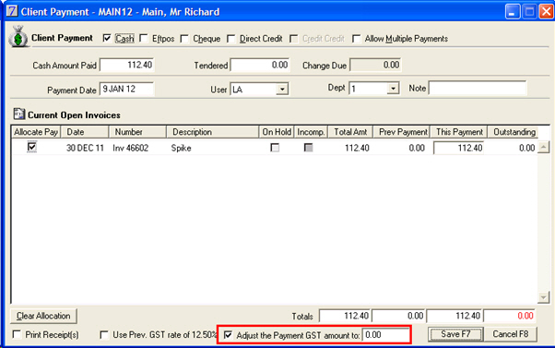Untick Adjust the Payment GST amount checkbox
This screenshot has height=348, width=555.
coord(229,335)
